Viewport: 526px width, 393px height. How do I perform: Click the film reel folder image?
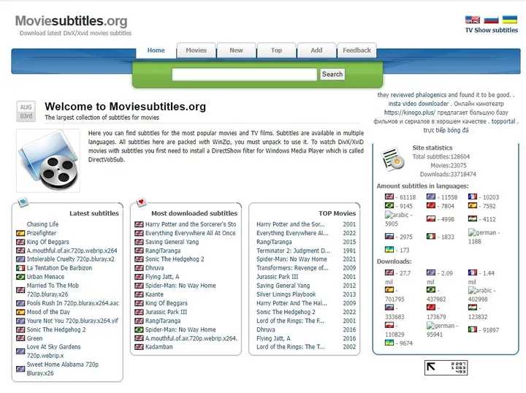tap(48, 161)
